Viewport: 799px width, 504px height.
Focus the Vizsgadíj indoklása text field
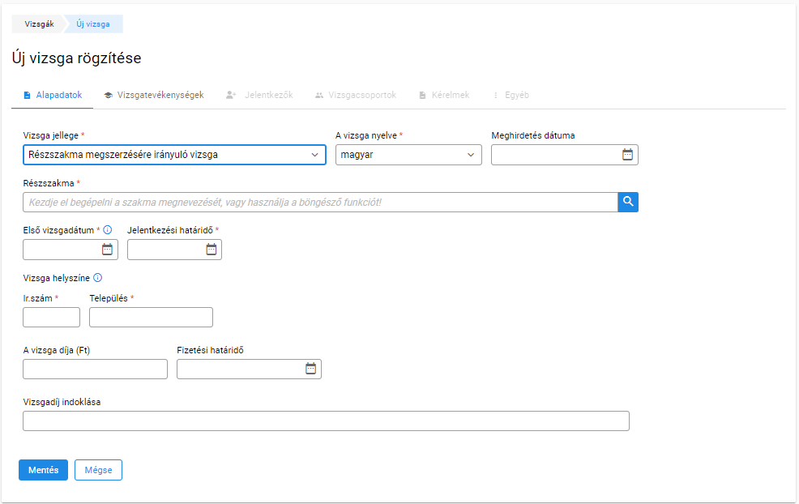tap(326, 421)
